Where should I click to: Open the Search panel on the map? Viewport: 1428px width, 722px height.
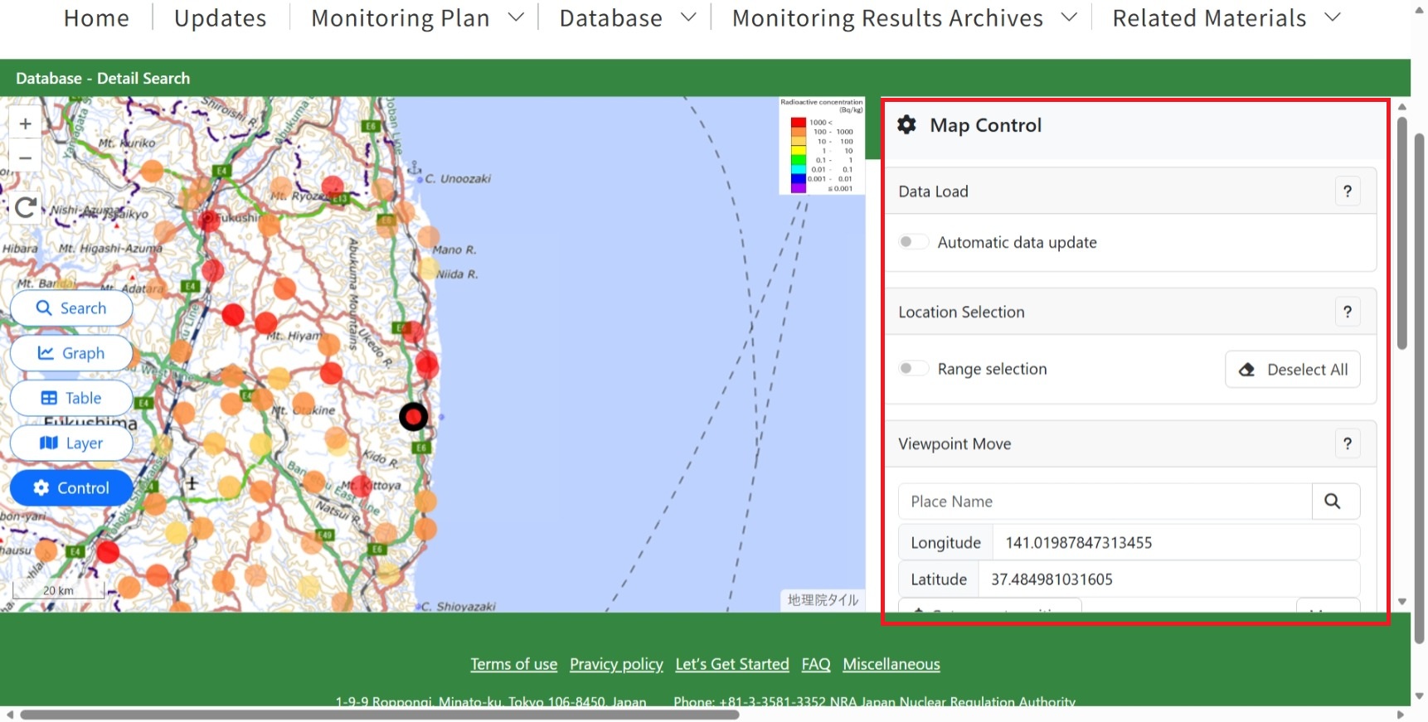[x=71, y=308]
